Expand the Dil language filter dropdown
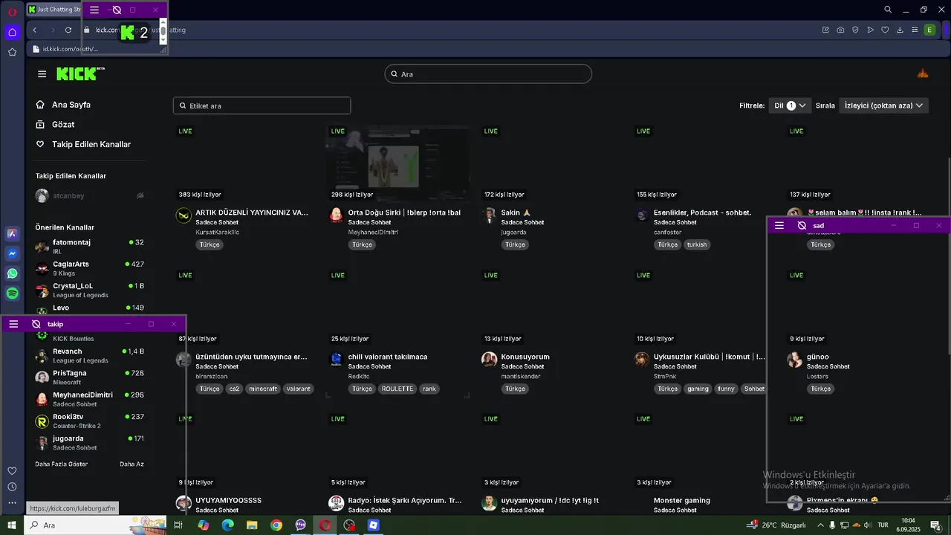The width and height of the screenshot is (951, 535). pos(790,106)
